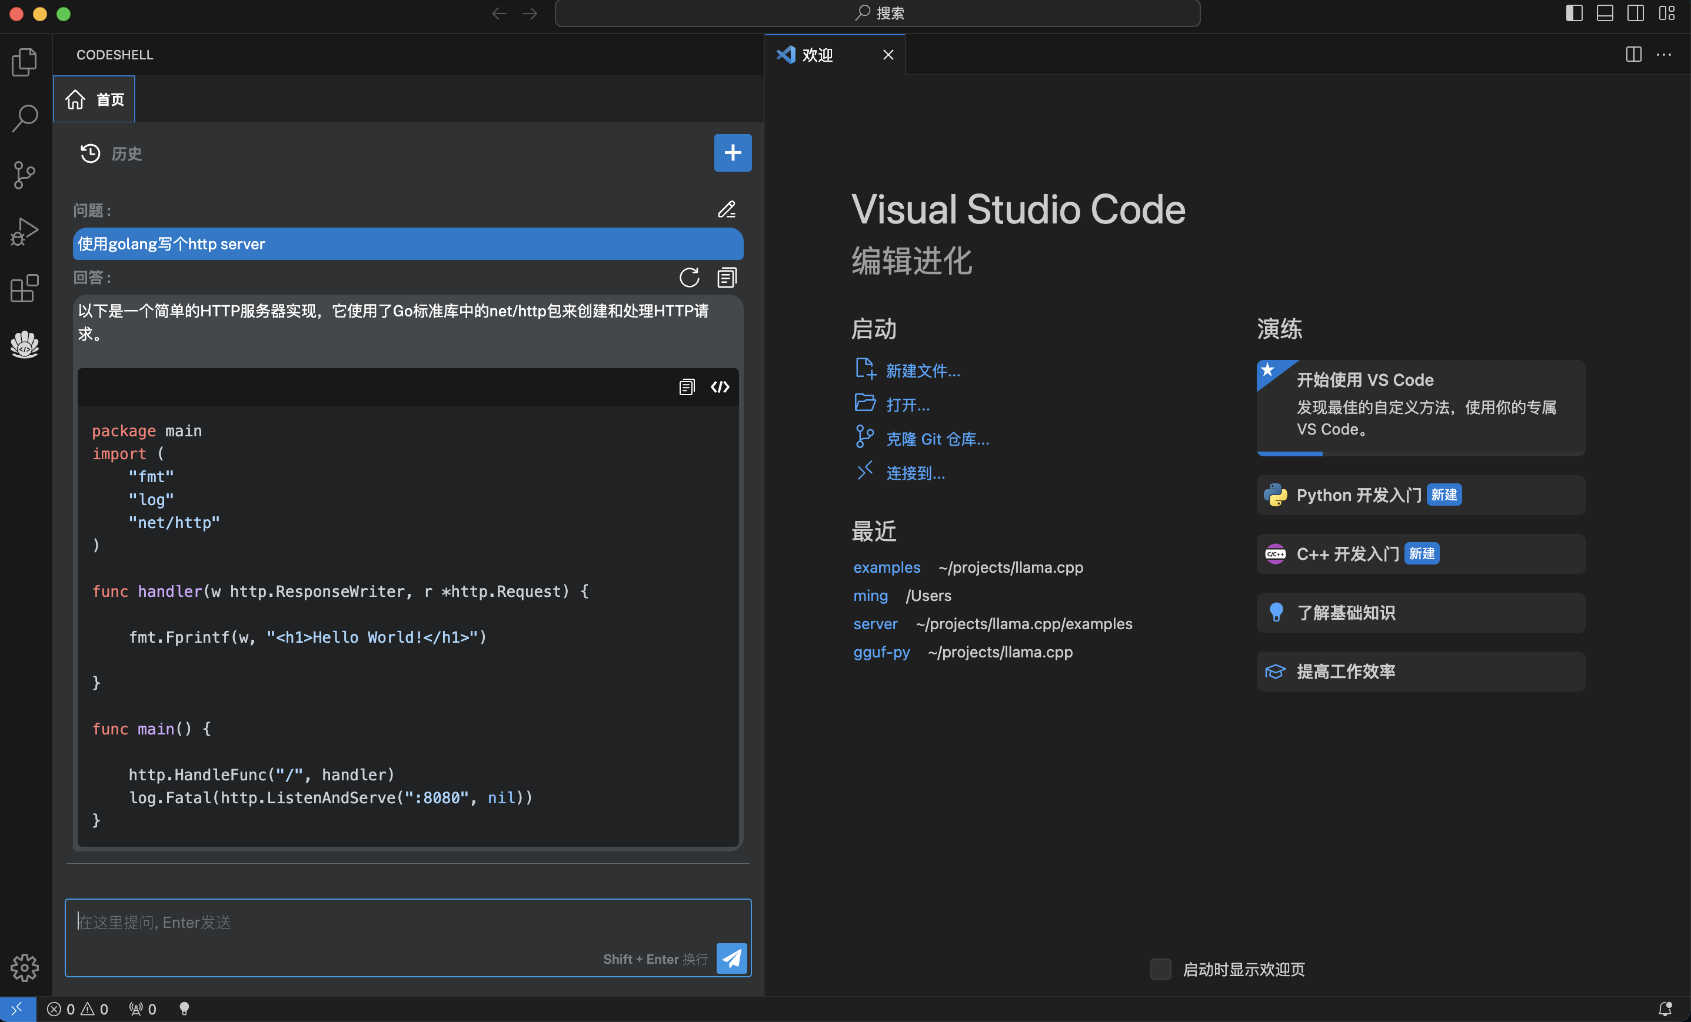Open the Extensions view icon

(25, 288)
